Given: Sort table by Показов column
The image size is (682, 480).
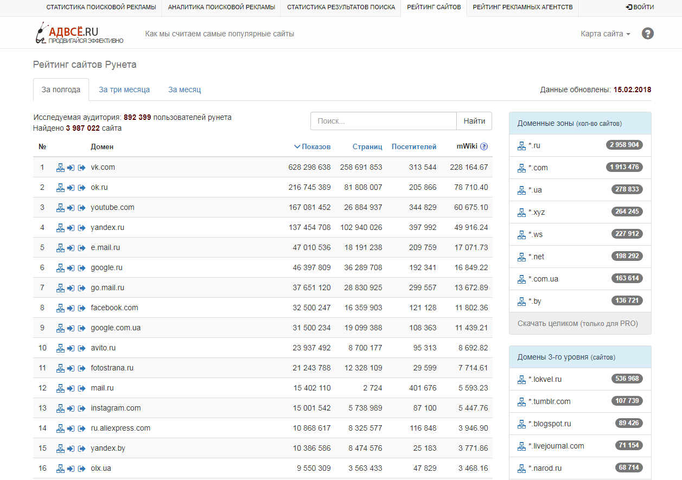Looking at the screenshot, I should [x=316, y=146].
